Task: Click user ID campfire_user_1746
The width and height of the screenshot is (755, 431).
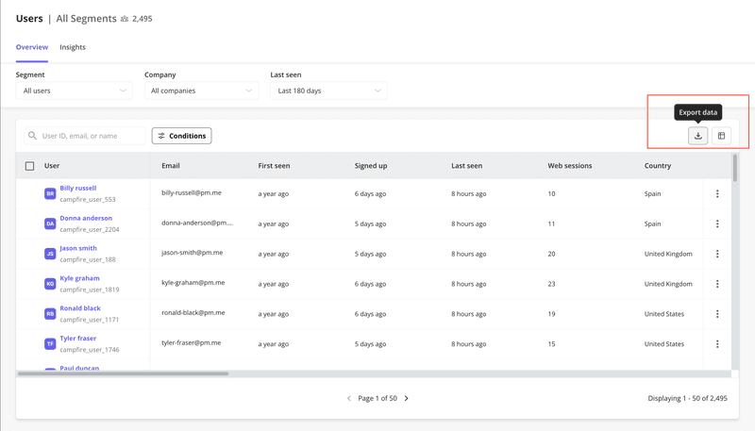Action: point(90,350)
